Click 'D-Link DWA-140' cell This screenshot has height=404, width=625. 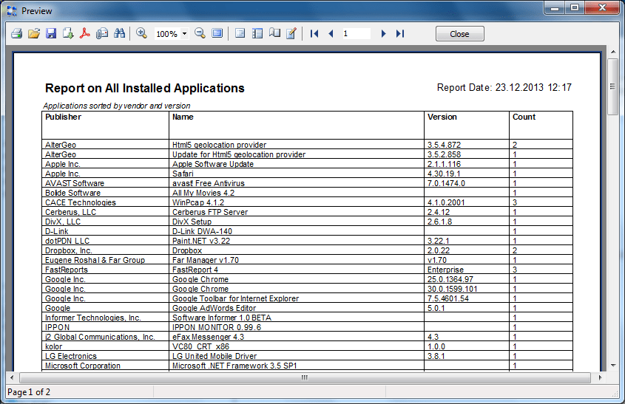297,231
